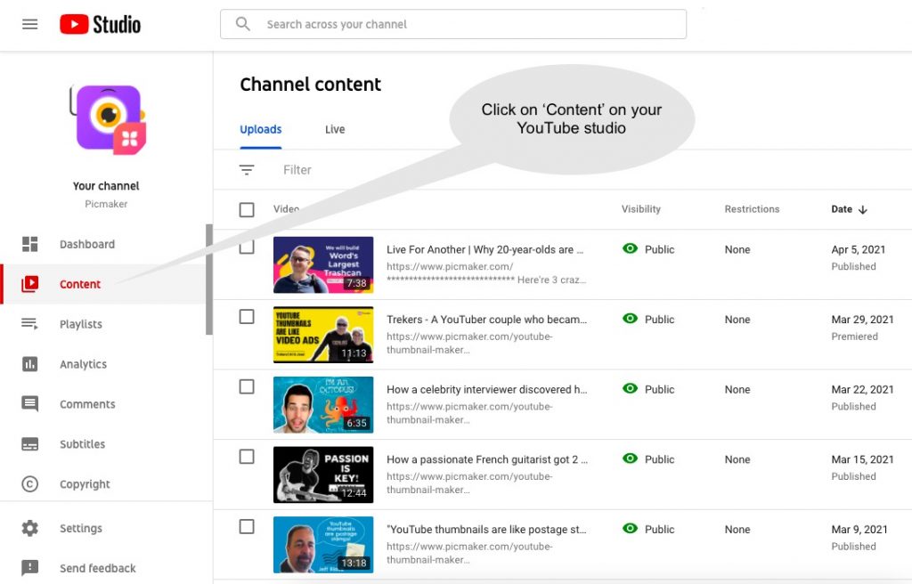
Task: Click the Comments speech icon
Action: tap(29, 403)
